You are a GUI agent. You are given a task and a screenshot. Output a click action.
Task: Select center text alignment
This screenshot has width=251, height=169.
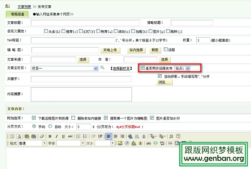coord(116,136)
